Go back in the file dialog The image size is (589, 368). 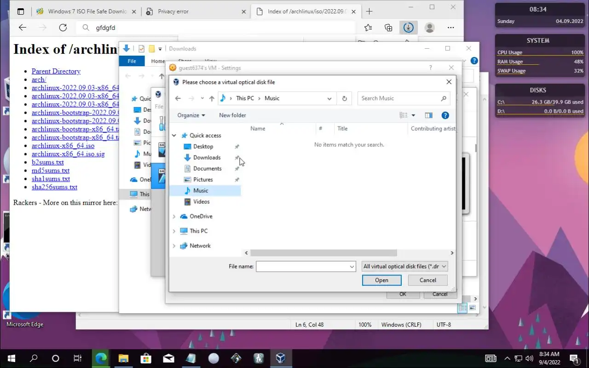point(178,98)
